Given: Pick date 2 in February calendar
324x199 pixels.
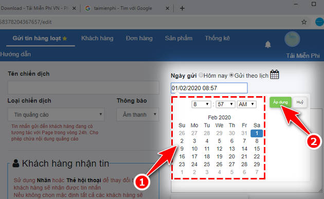Looking at the screenshot, I should (x=182, y=141).
